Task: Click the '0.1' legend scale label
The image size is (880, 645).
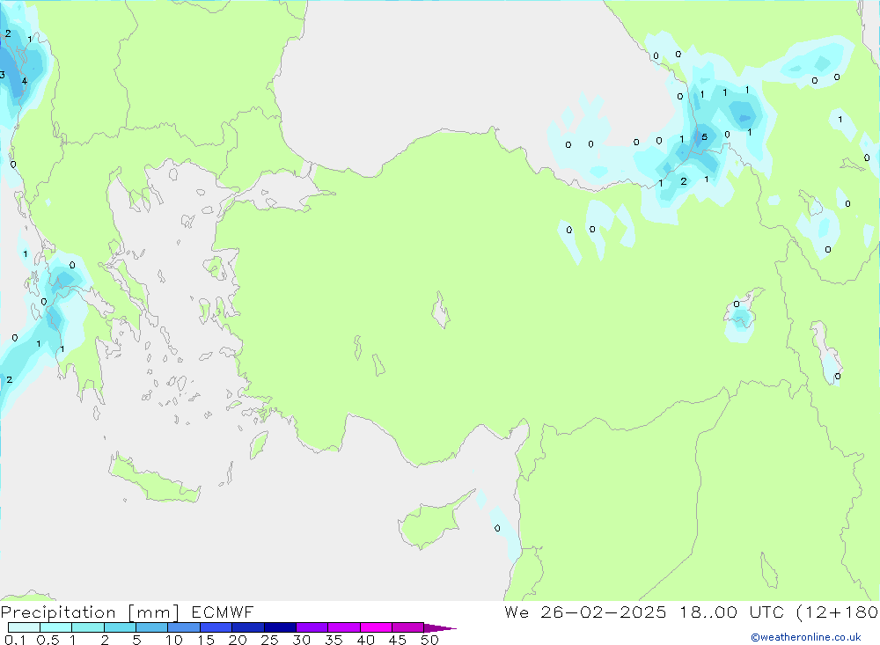Action: (15, 640)
